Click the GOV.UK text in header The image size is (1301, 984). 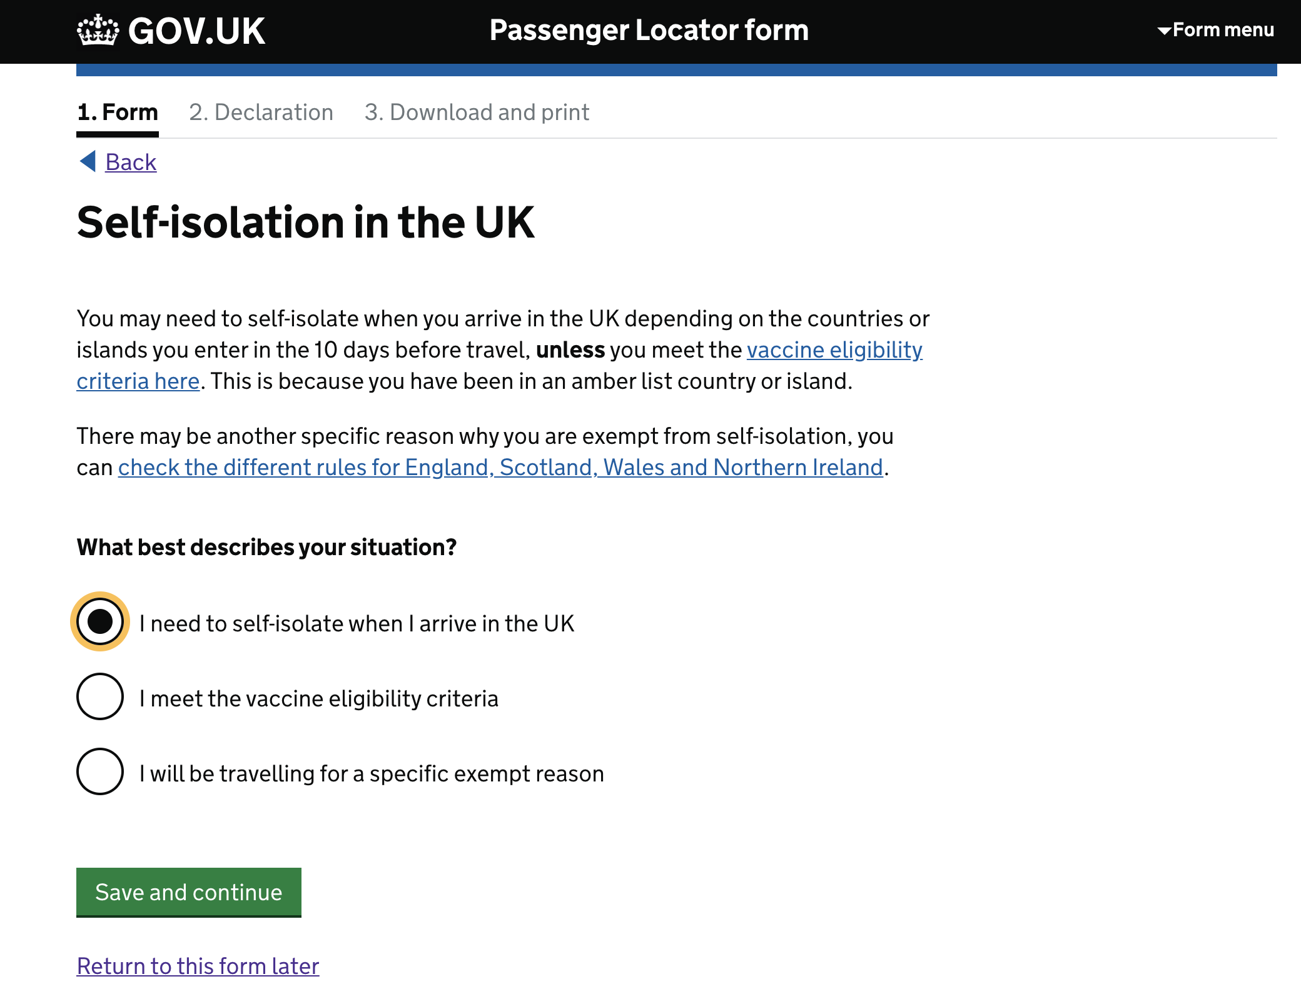[196, 31]
